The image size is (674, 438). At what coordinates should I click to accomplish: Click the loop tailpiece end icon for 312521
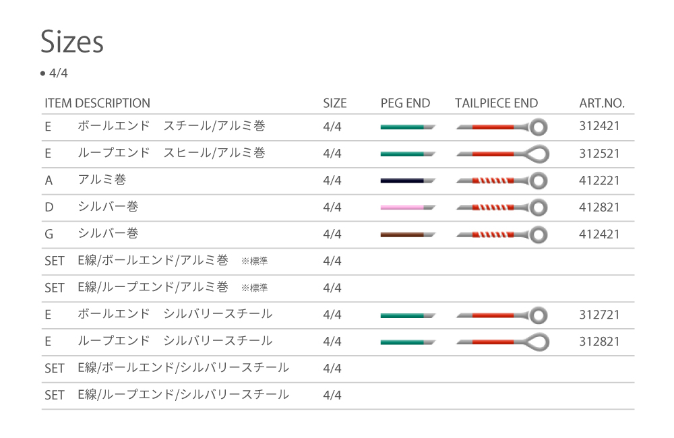pos(502,154)
